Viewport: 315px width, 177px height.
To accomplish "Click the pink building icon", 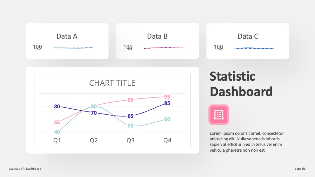I will pyautogui.click(x=218, y=115).
